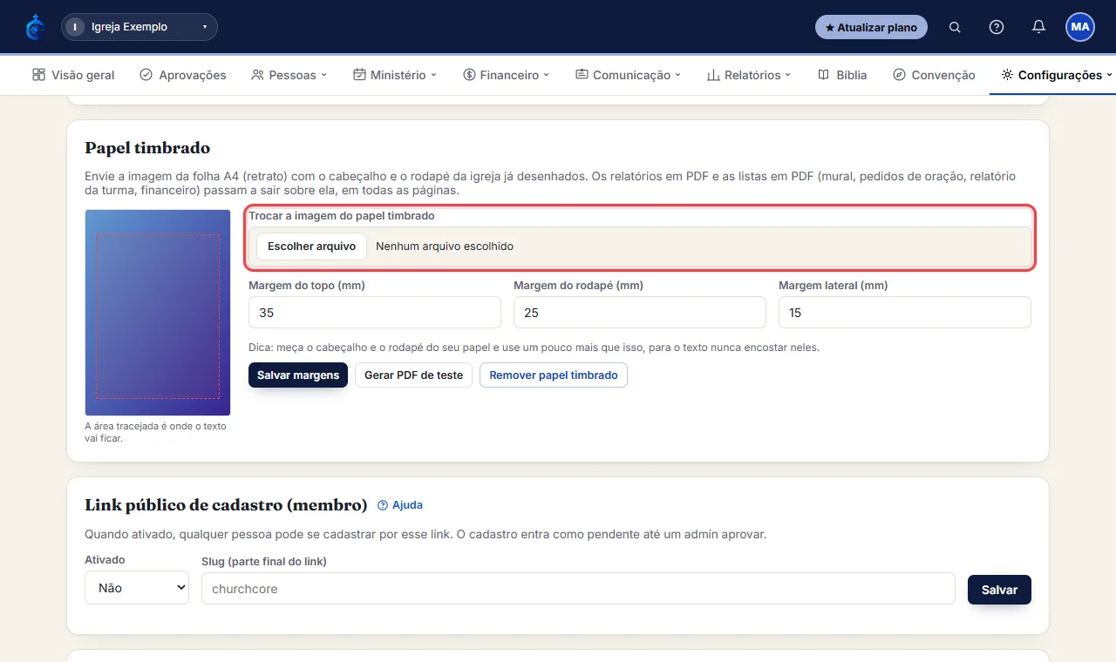Viewport: 1116px width, 662px height.
Task: Go to the Visão geral tab
Action: [x=73, y=75]
